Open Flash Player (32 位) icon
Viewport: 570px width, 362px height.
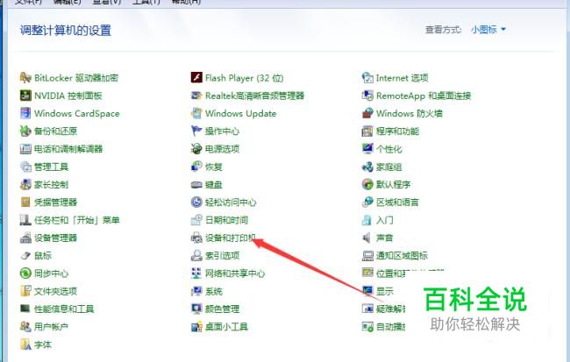(x=196, y=77)
